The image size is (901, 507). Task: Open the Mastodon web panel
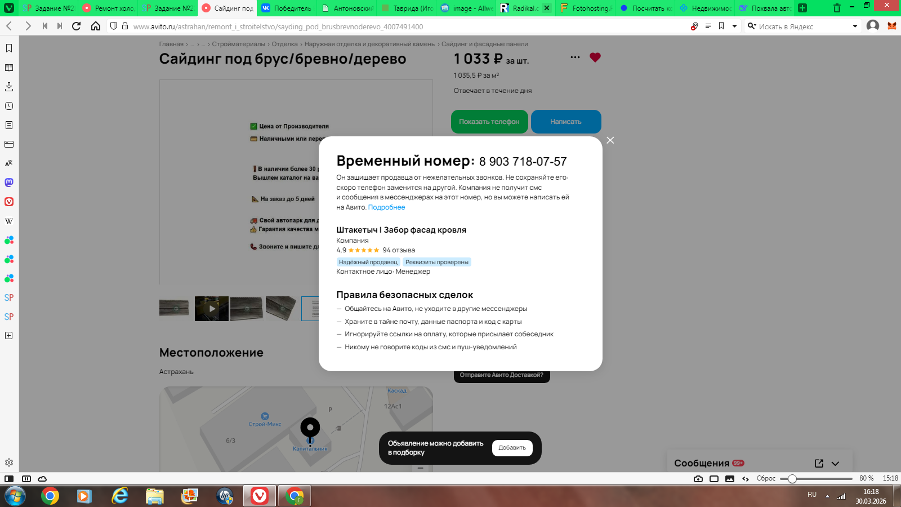pos(9,183)
